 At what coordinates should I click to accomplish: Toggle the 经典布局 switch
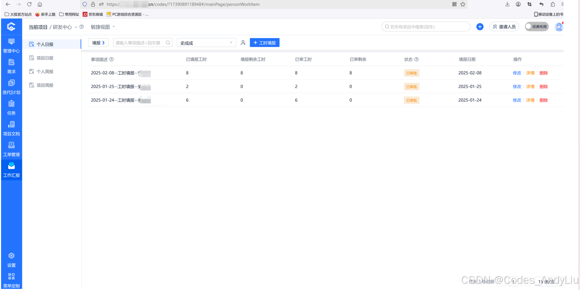(x=537, y=27)
